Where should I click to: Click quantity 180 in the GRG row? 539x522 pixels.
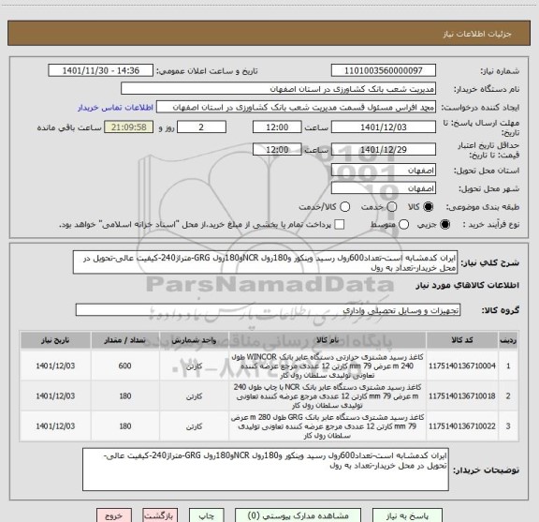(125, 425)
